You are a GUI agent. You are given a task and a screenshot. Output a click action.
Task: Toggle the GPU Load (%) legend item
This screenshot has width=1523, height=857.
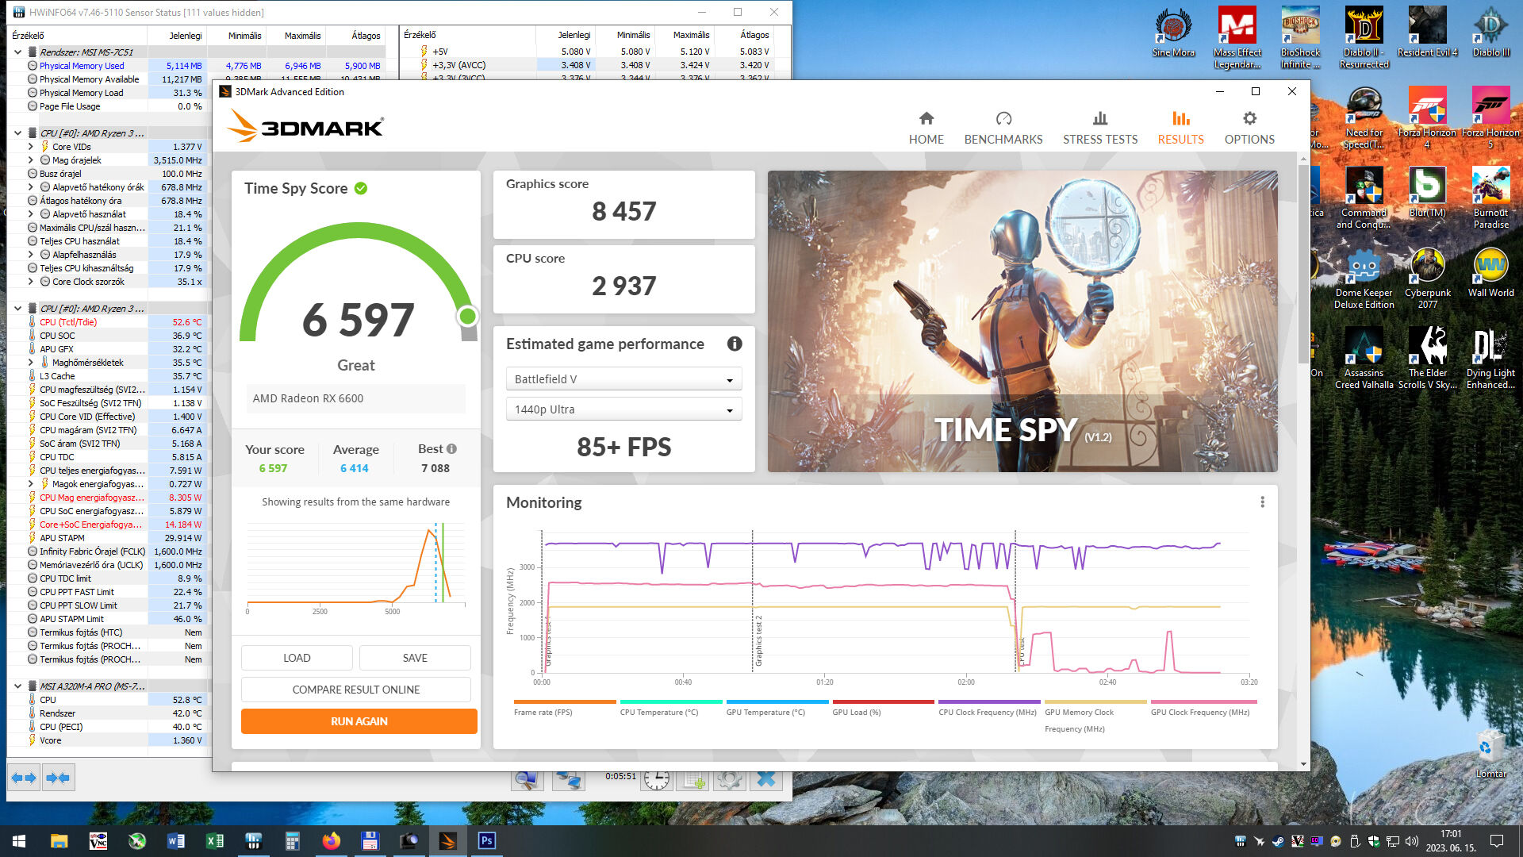point(883,708)
